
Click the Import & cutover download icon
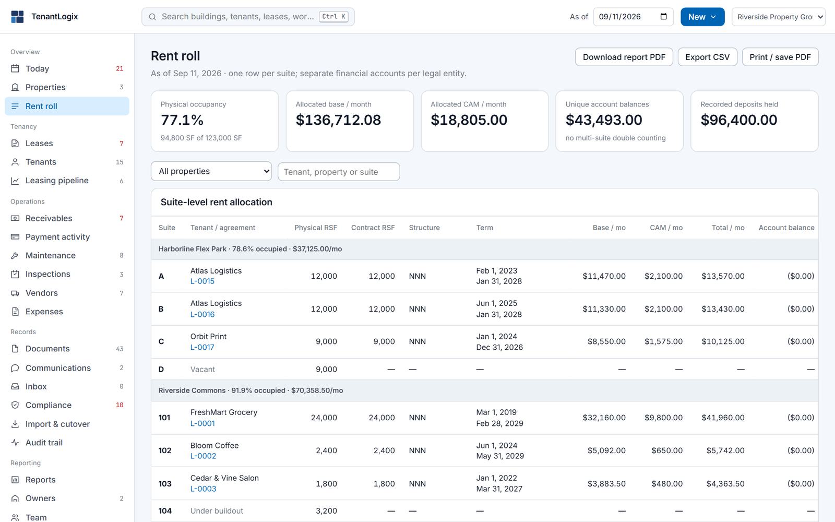coord(15,424)
